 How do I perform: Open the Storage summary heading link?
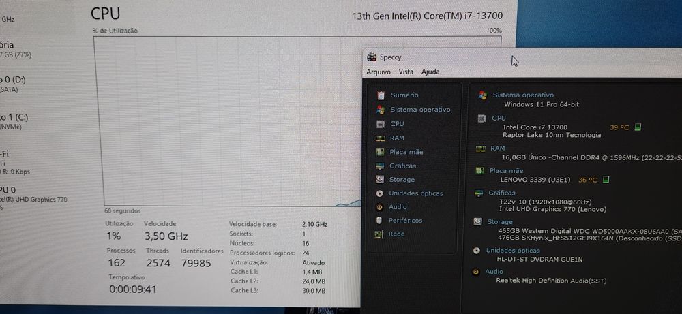pos(500,222)
